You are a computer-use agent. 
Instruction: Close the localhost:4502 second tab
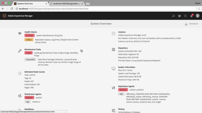click(82, 4)
